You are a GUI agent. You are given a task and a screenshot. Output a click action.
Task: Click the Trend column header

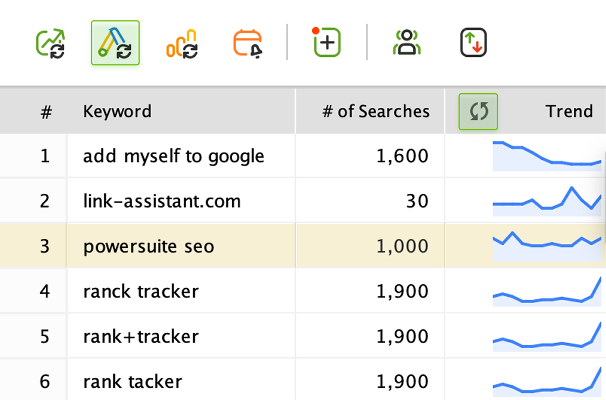point(569,111)
